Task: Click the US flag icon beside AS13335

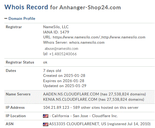Action: [45, 124]
